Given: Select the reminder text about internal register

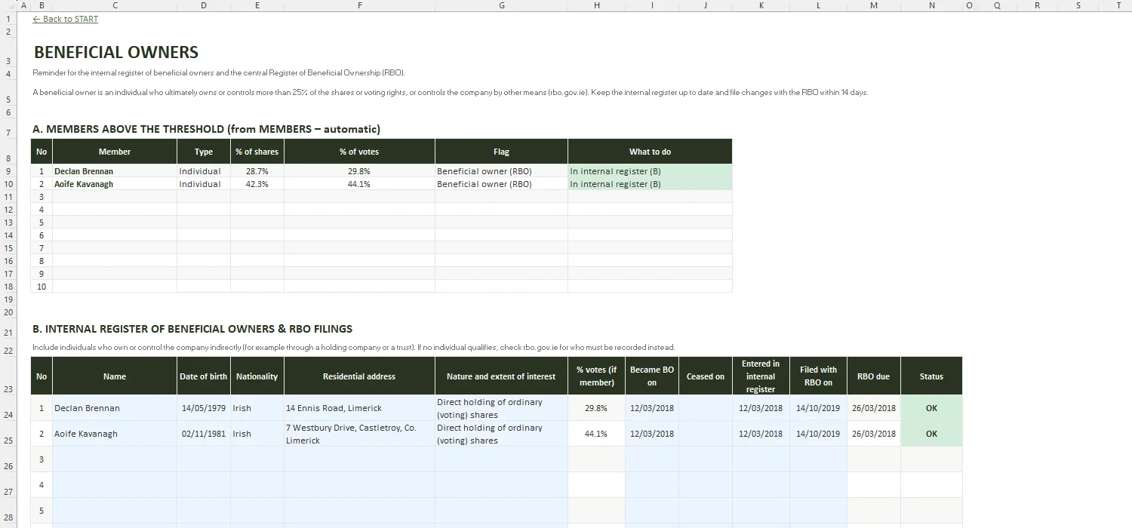Looking at the screenshot, I should pos(219,73).
